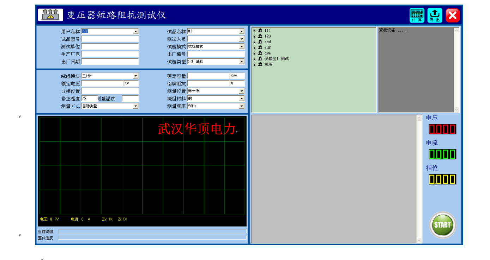Click the green 电流 digital readout

coord(442,154)
